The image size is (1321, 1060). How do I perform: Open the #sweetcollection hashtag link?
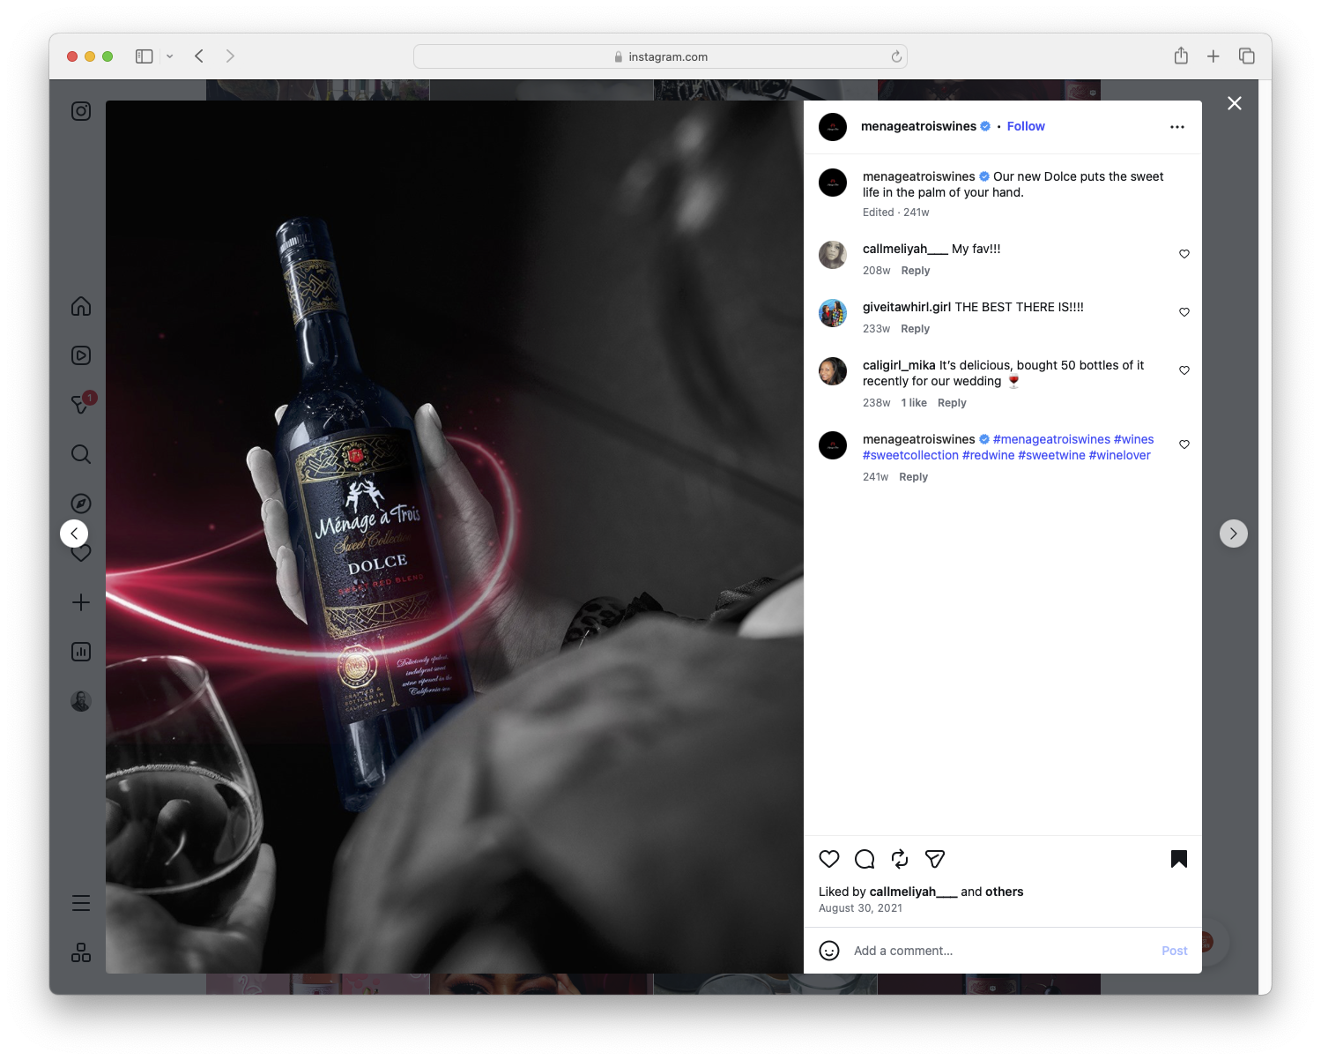click(x=910, y=455)
